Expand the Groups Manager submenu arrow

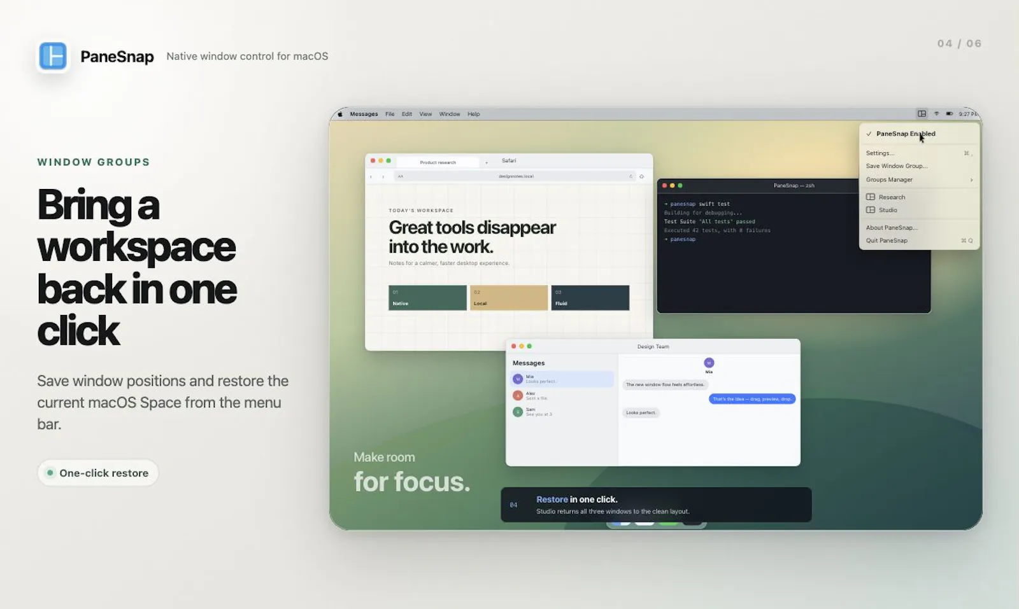971,180
